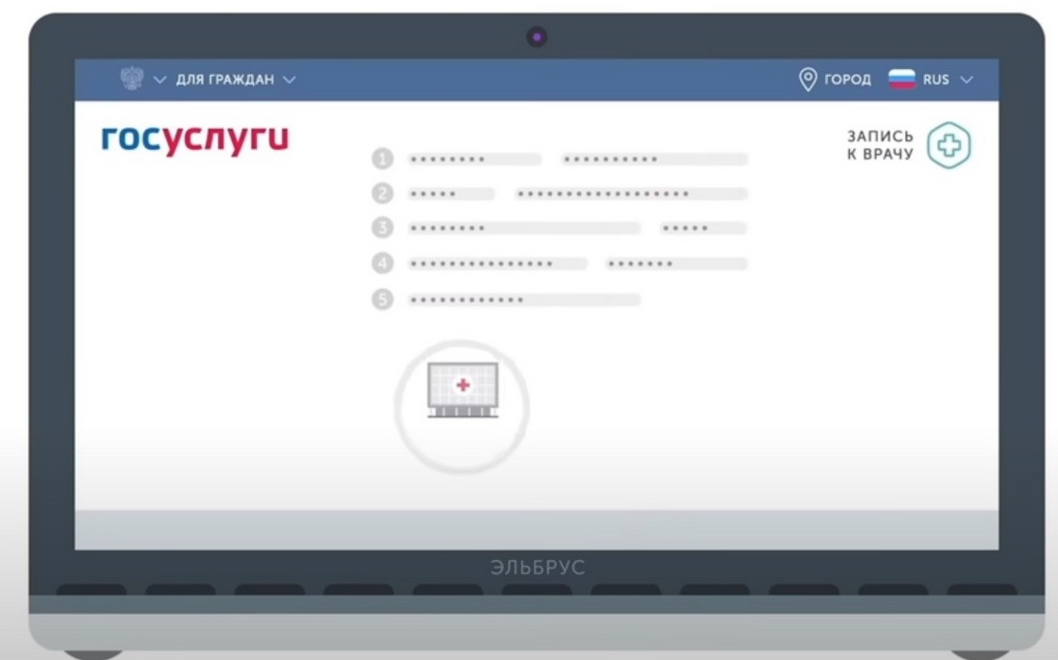Switch to the ДЛЯ ГРАЖДАН section
The height and width of the screenshot is (660, 1058).
coord(228,80)
